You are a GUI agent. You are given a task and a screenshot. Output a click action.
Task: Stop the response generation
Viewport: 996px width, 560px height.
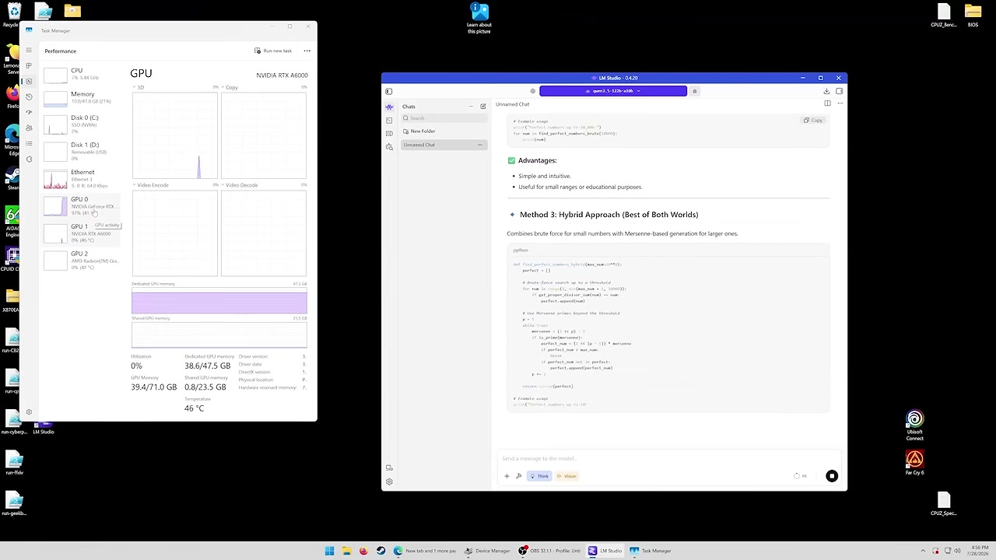(832, 476)
